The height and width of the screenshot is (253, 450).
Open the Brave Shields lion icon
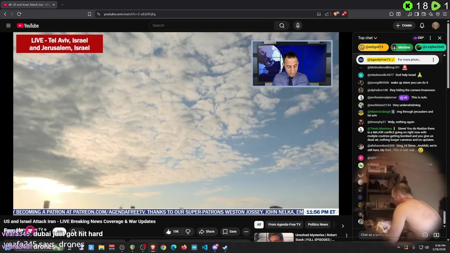(x=335, y=14)
